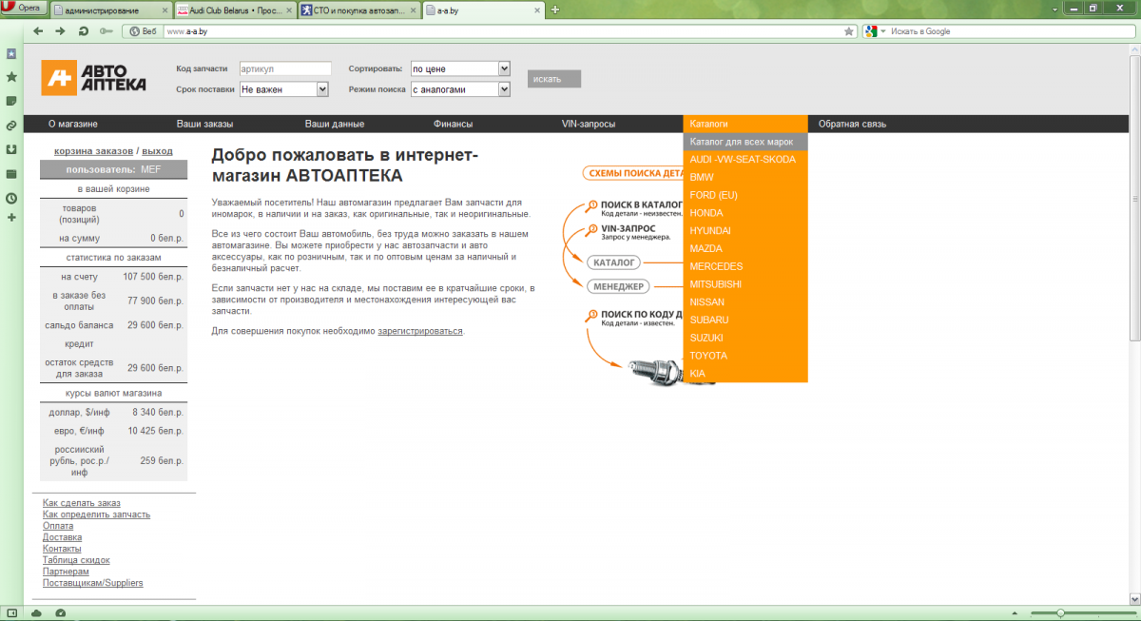The image size is (1141, 621).
Task: Bookmark page using address bar star icon
Action: (x=849, y=31)
